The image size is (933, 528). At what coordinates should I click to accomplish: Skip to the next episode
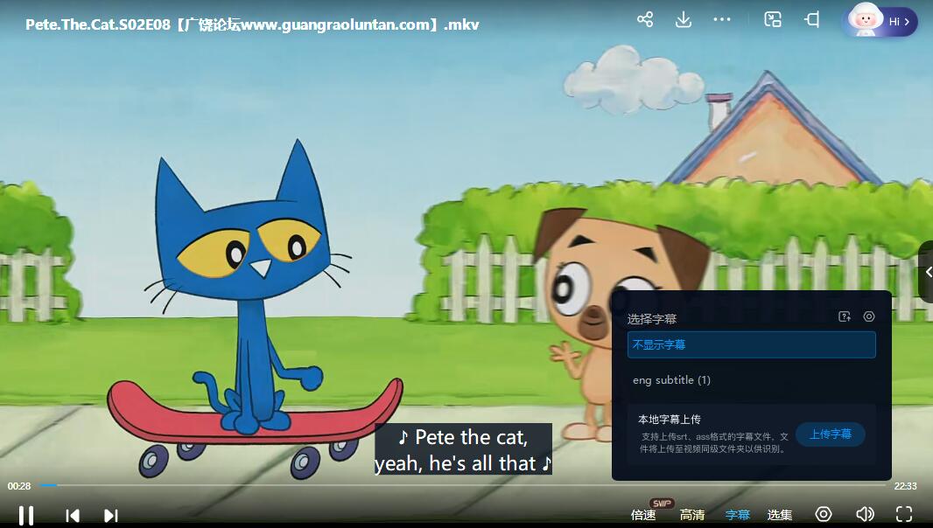tap(110, 516)
